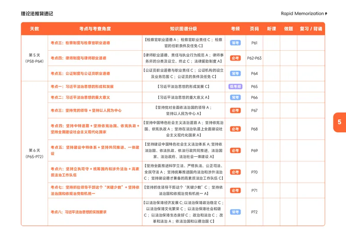346x245 pixels.
Task: Click the 必考 badge in the P70 row
Action: 235,172
